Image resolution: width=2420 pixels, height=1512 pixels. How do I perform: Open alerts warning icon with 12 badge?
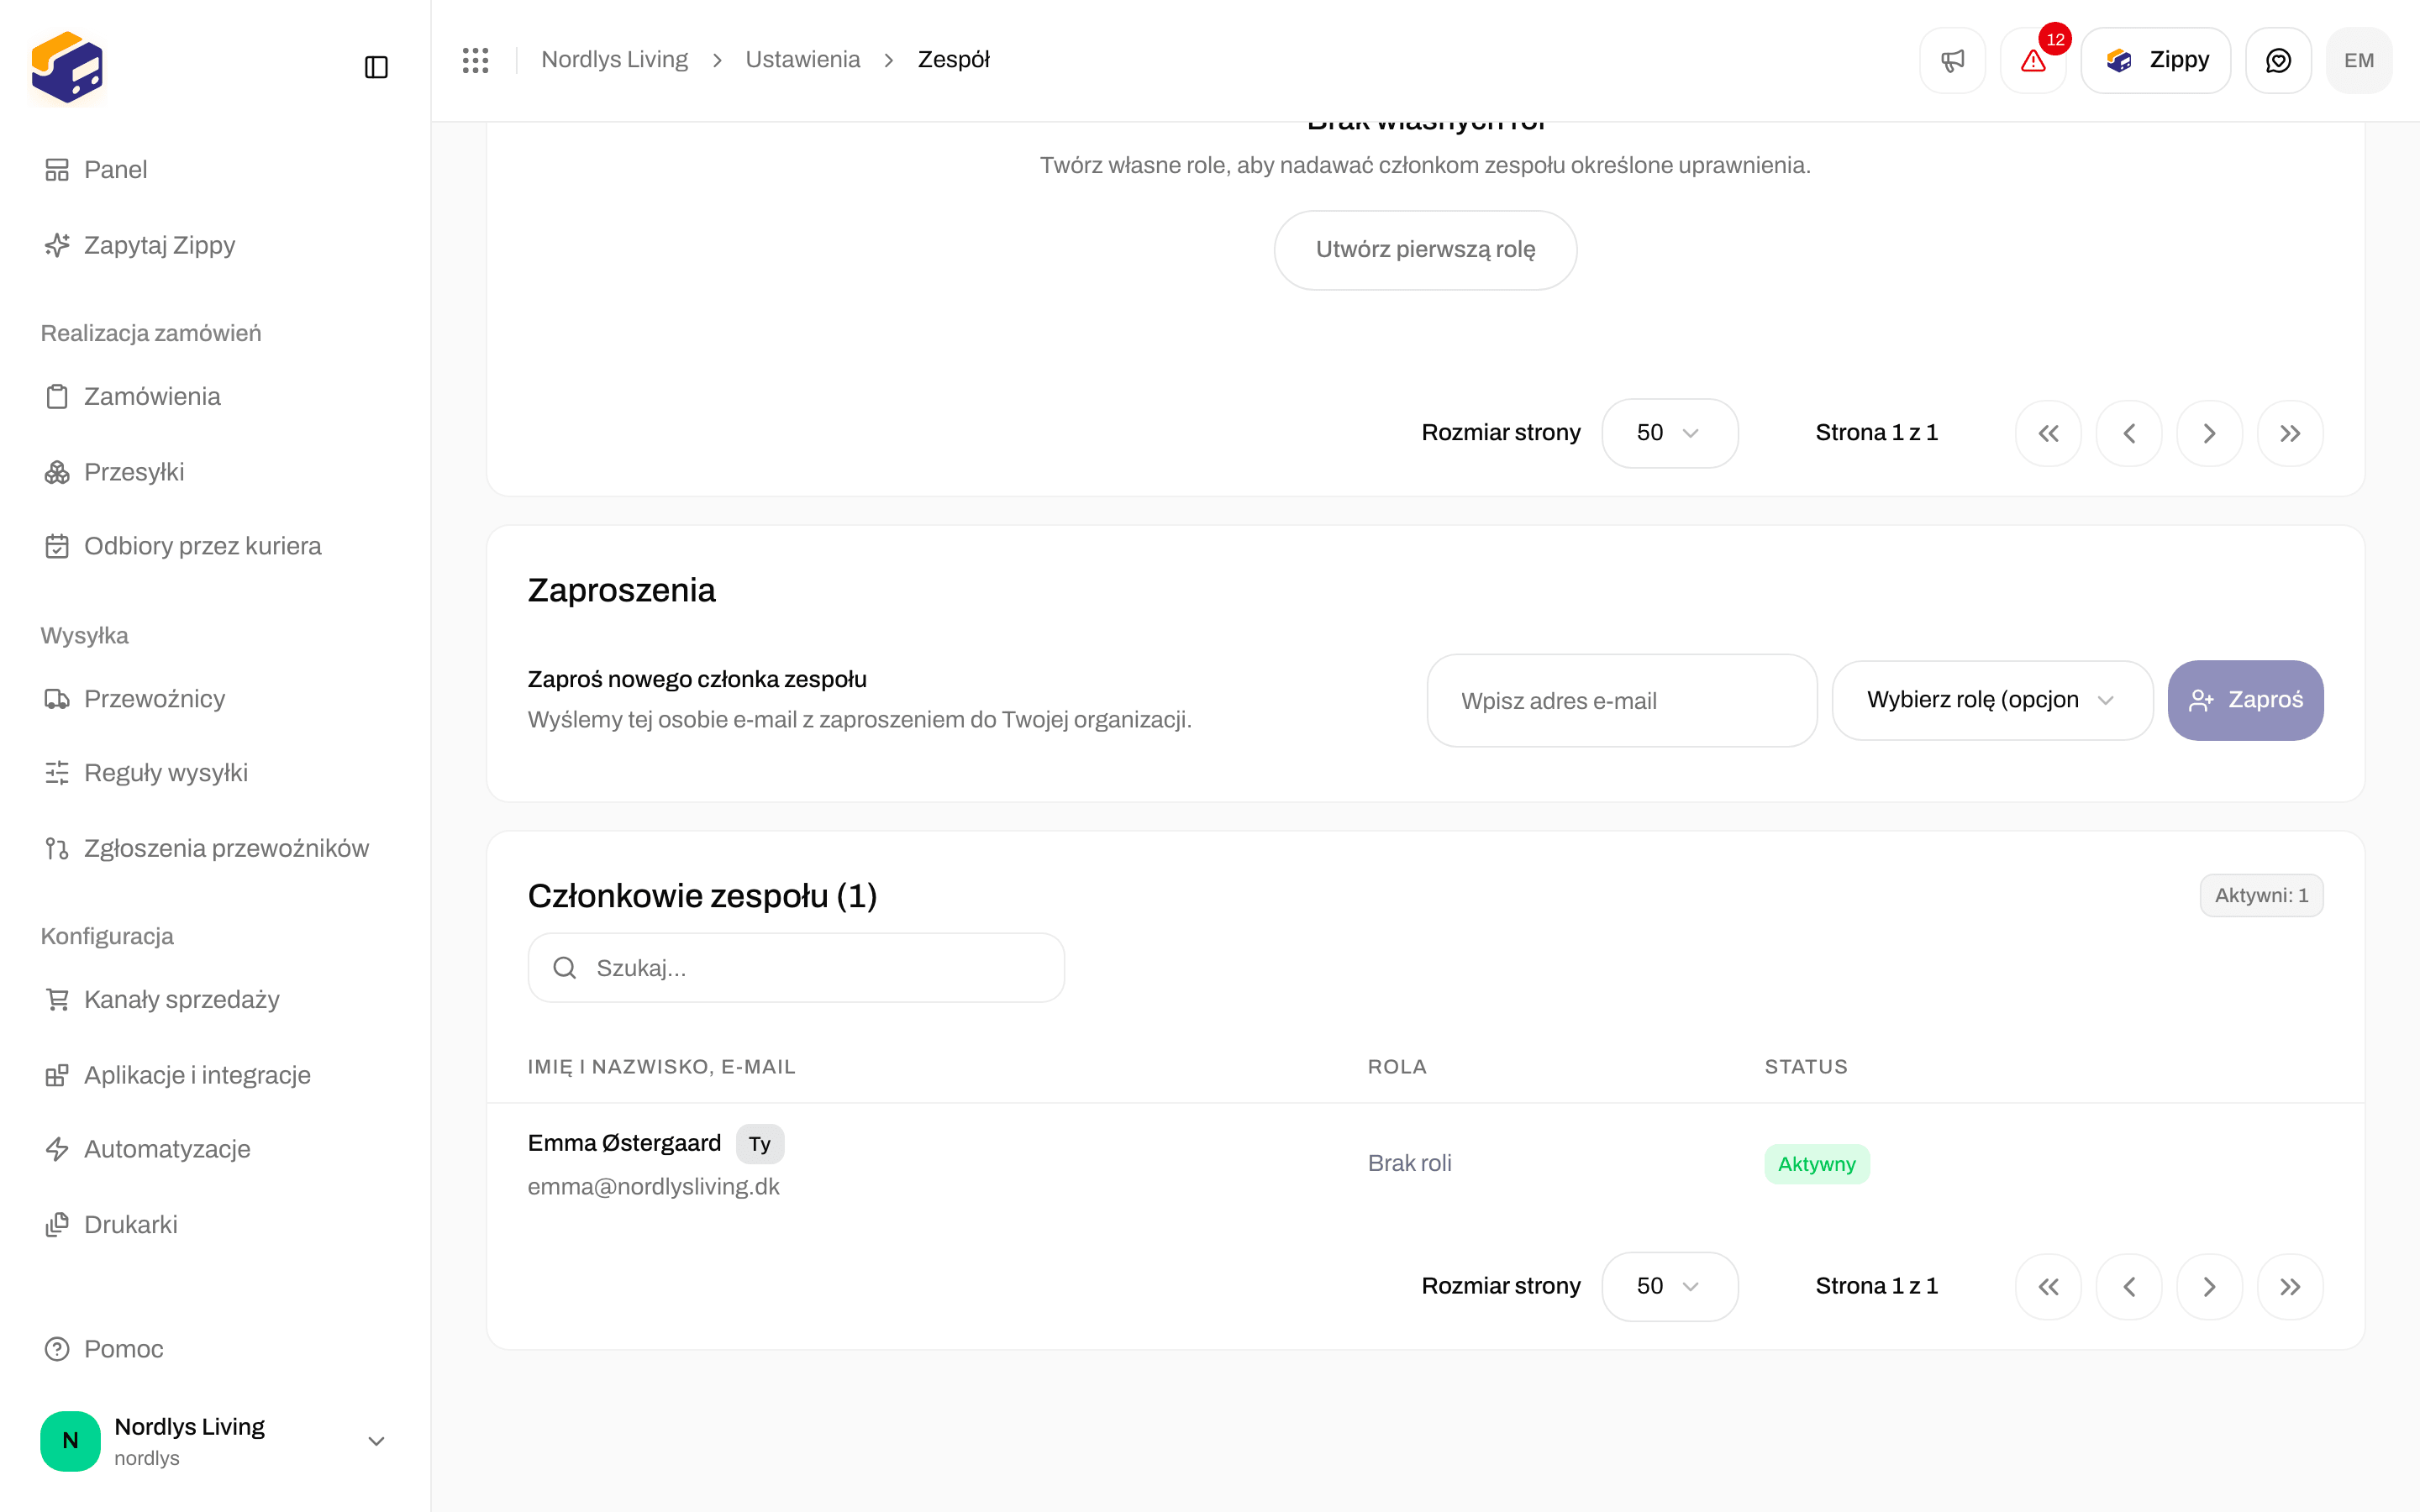click(x=2033, y=60)
